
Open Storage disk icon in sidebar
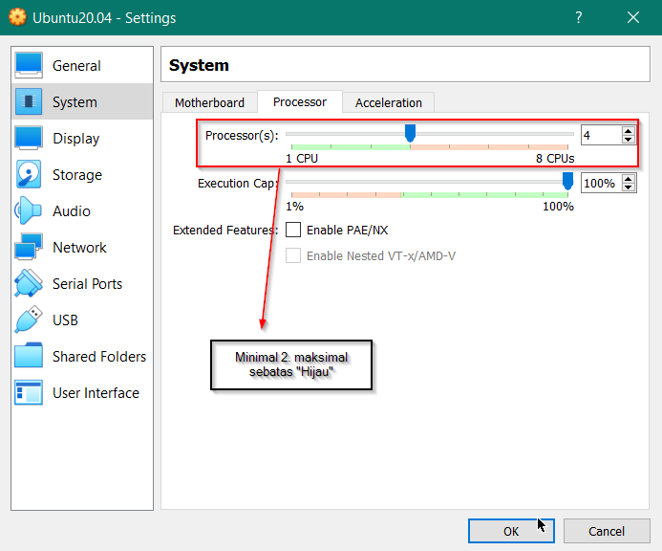point(29,175)
